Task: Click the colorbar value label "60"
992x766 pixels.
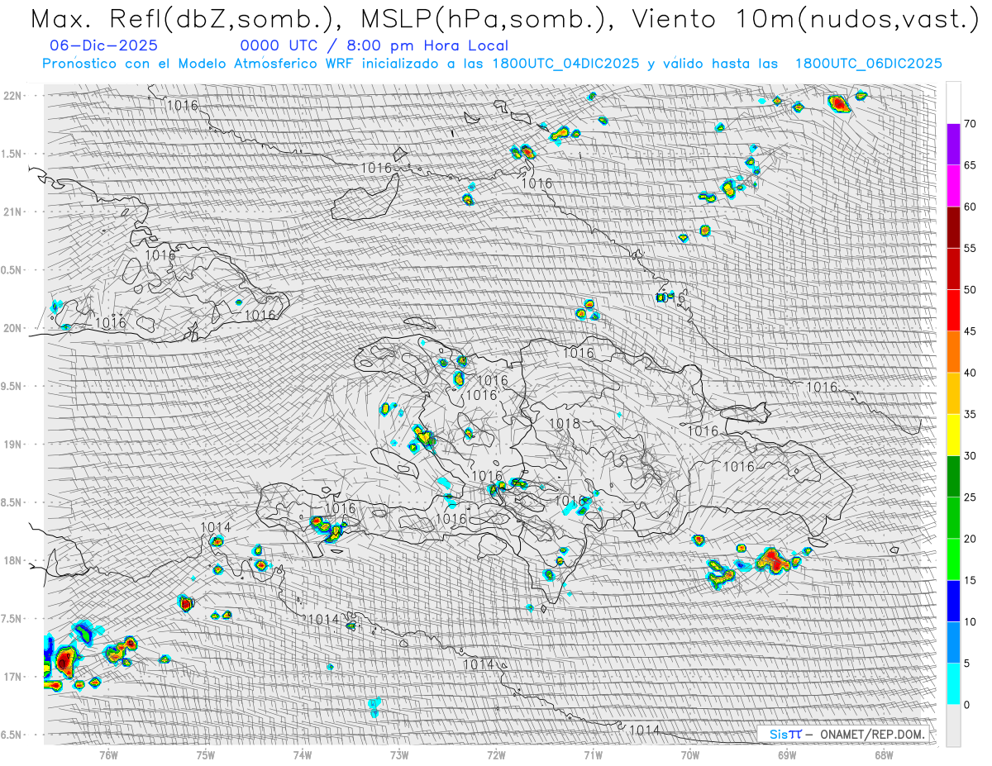Action: pyautogui.click(x=970, y=207)
